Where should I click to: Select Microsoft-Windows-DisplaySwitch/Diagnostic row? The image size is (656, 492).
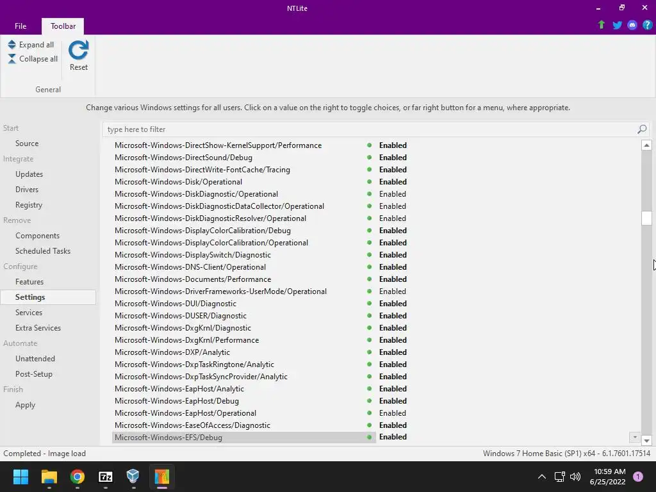click(192, 255)
